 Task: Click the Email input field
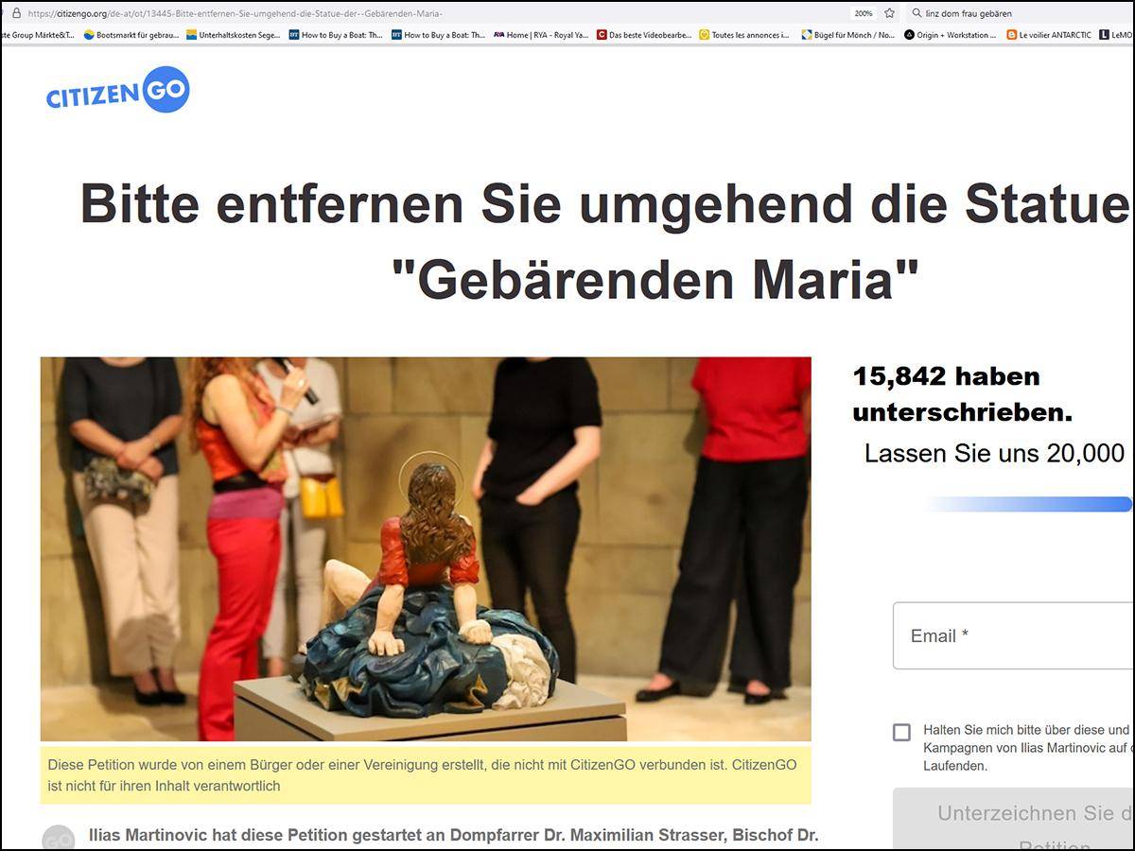coord(1014,635)
